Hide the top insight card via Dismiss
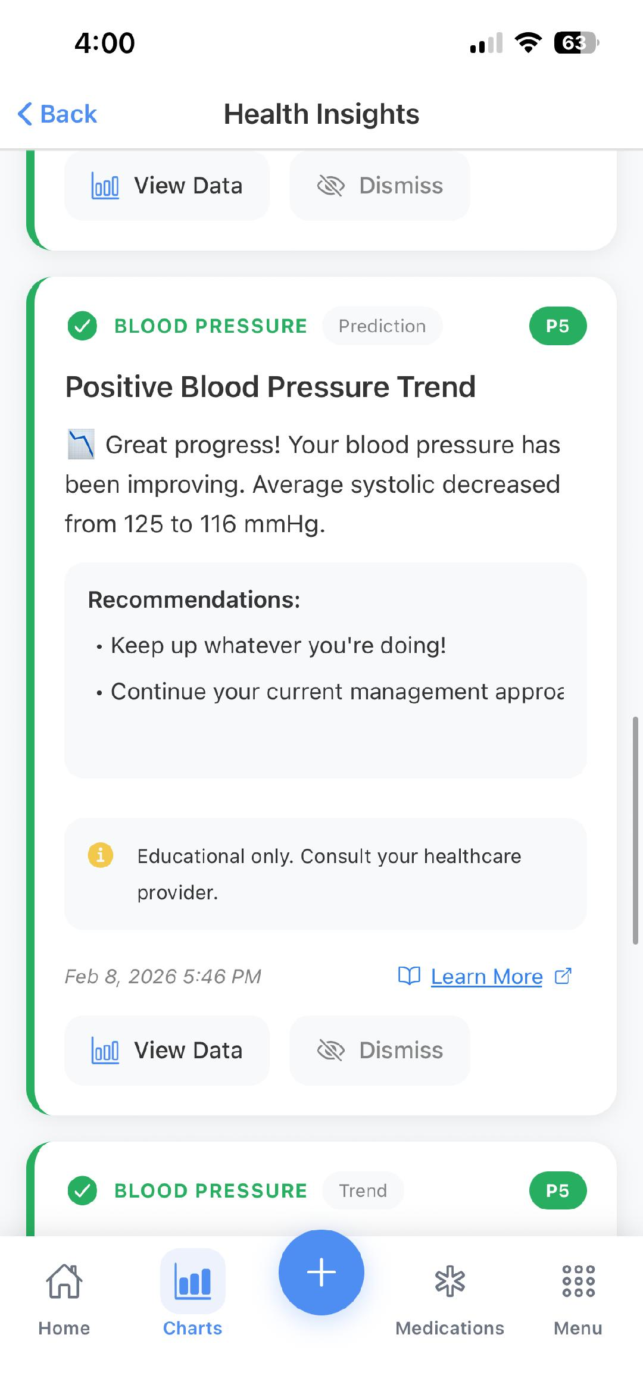 [379, 185]
